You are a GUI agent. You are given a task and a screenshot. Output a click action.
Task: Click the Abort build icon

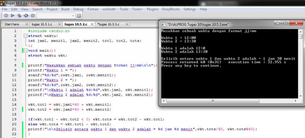pyautogui.click(x=33, y=16)
